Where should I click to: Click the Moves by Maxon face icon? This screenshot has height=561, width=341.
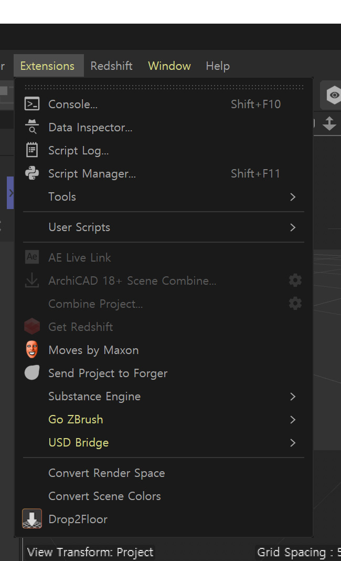point(32,349)
